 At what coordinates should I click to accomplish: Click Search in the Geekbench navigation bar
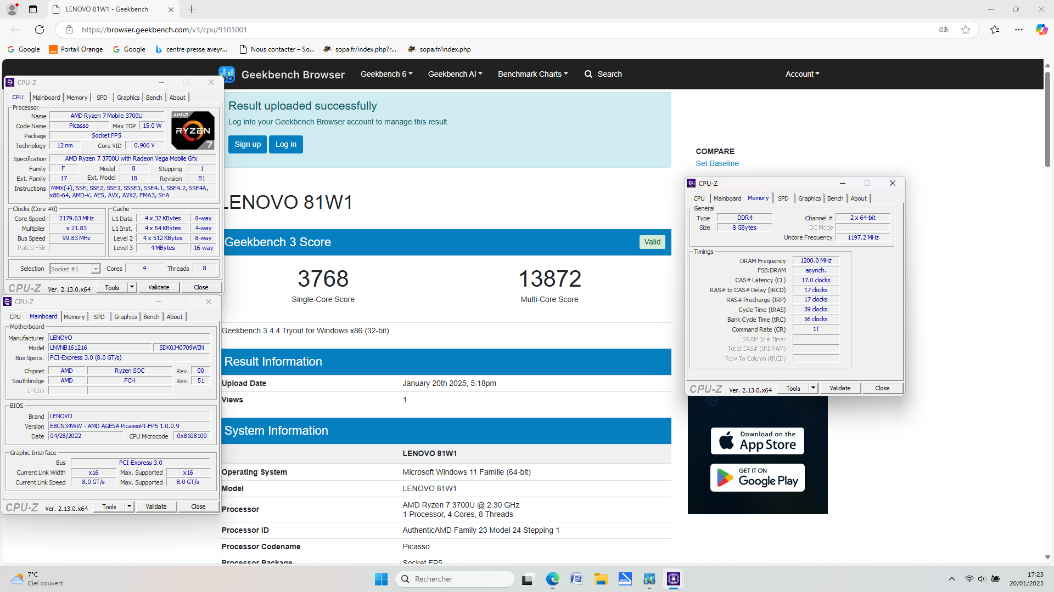(x=603, y=74)
